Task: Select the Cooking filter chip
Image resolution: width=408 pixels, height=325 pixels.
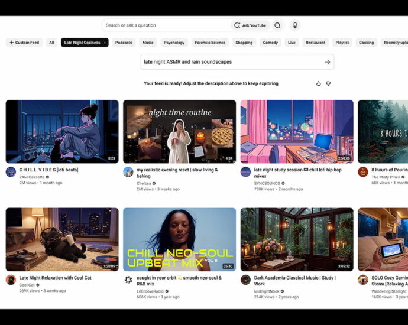Action: 367,43
